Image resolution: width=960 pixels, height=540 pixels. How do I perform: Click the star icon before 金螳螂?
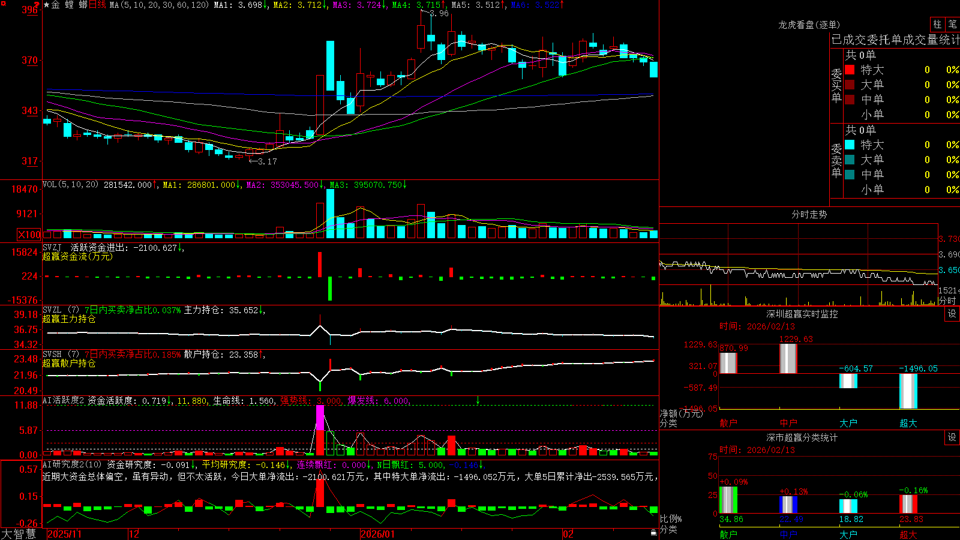pos(46,5)
